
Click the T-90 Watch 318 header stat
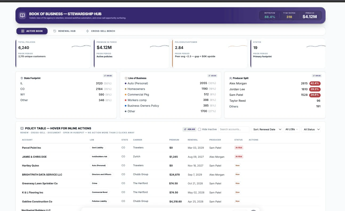[289, 15]
